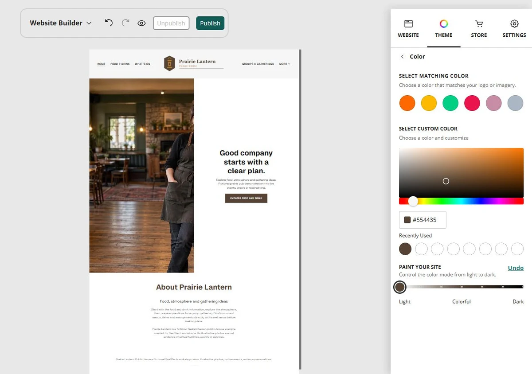Viewport: 532px width, 374px height.
Task: Click the Home nav link in preview
Action: coord(102,64)
